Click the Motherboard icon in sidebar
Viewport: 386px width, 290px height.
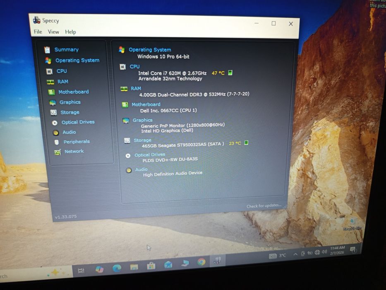[x=51, y=92]
